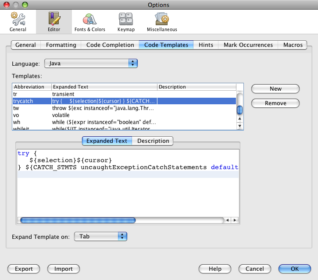The height and width of the screenshot is (280, 318).
Task: Remove the selected trycatch template
Action: pyautogui.click(x=275, y=103)
